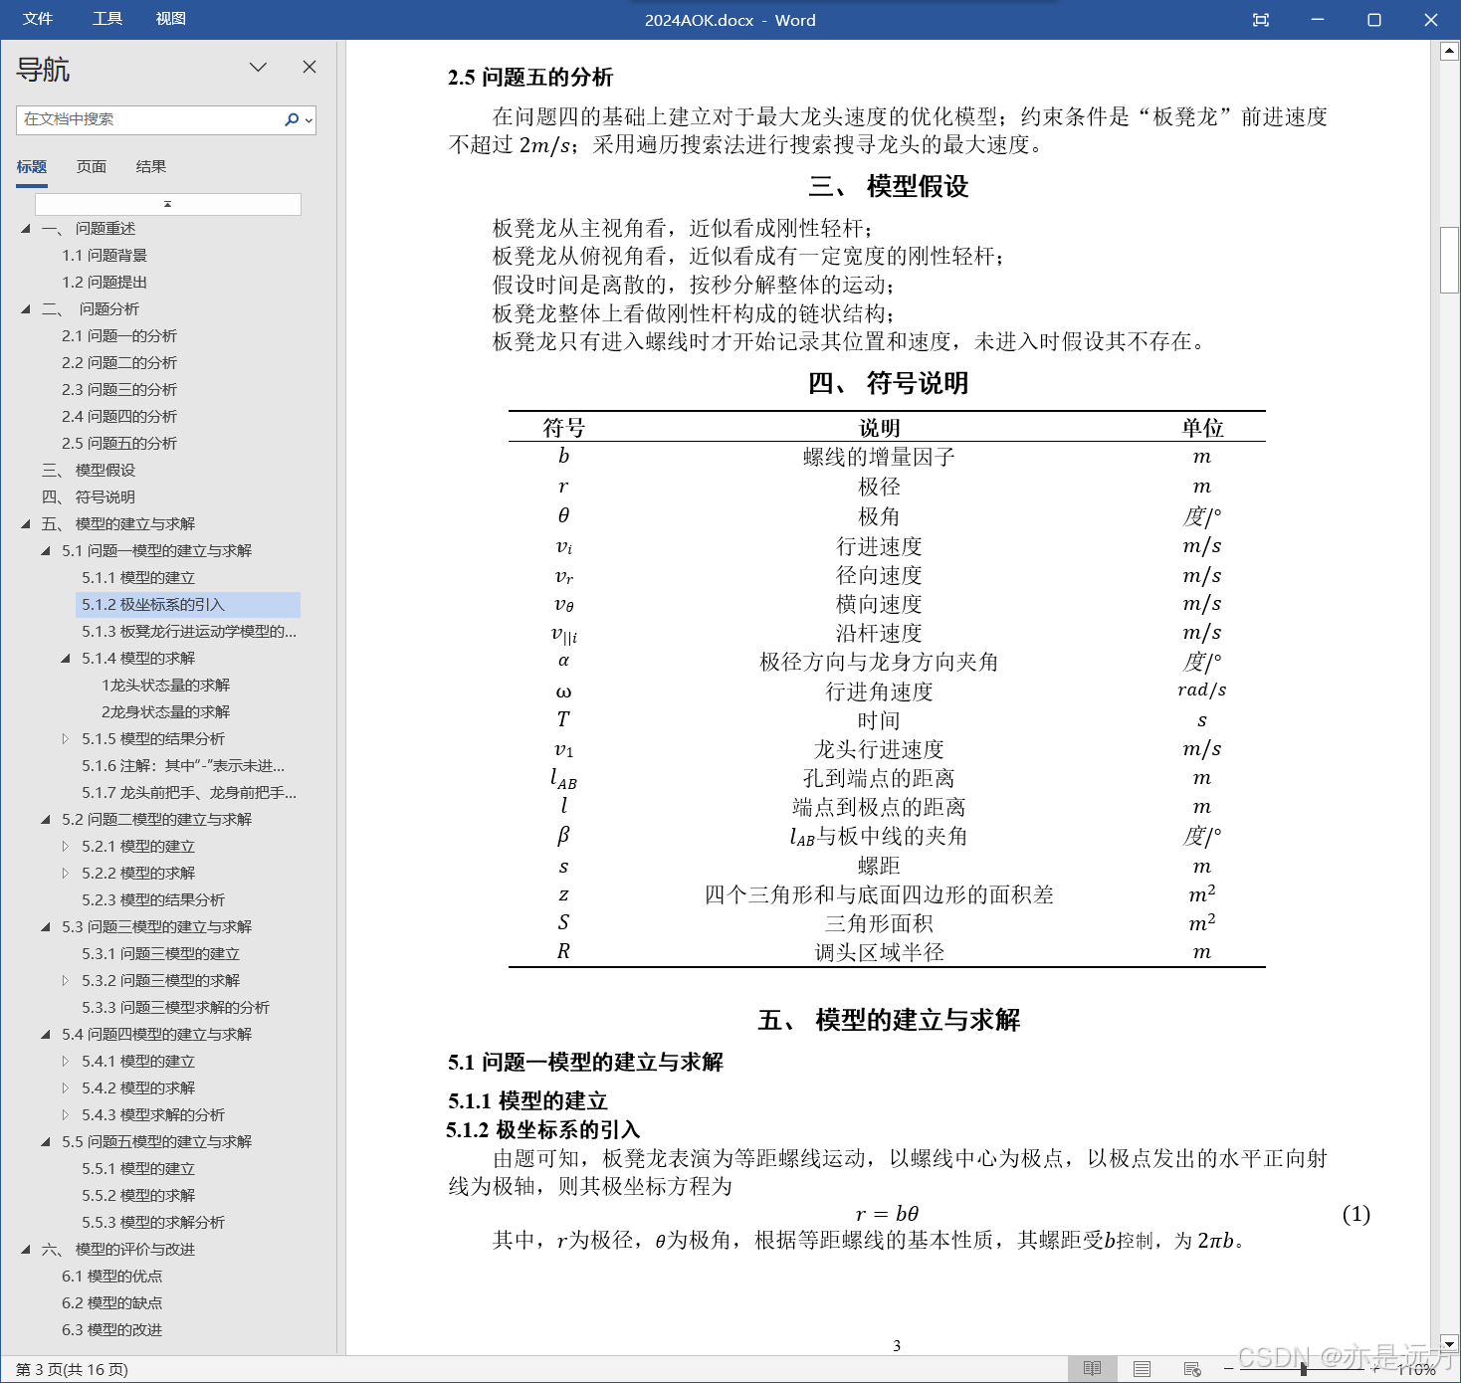Expand 5.4.1 模型的建立 heading

click(66, 1062)
